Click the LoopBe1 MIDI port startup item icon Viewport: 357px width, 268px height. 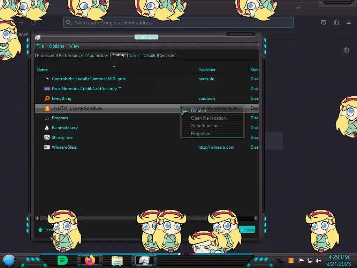coord(47,79)
